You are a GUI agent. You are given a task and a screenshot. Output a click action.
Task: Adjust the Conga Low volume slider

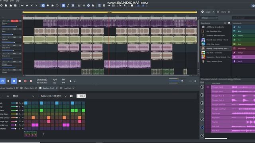[14, 125]
